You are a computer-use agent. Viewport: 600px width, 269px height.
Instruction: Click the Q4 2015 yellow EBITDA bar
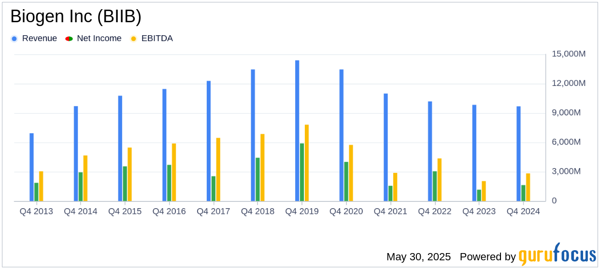pos(130,174)
